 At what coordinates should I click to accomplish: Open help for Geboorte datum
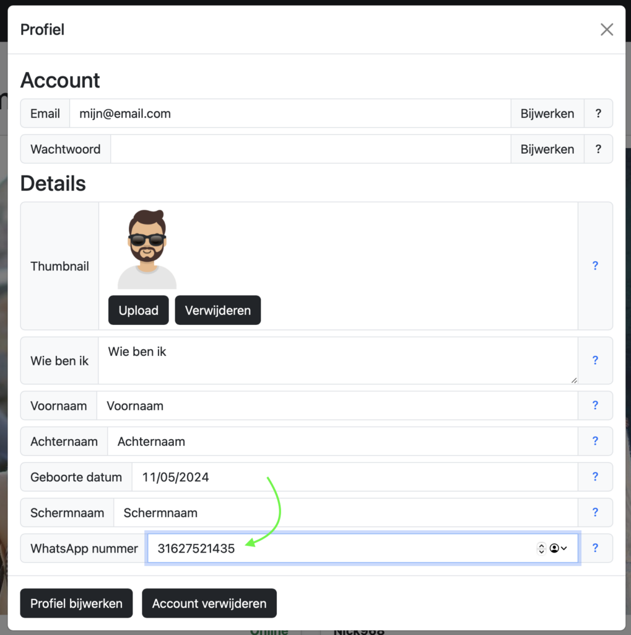pyautogui.click(x=595, y=477)
